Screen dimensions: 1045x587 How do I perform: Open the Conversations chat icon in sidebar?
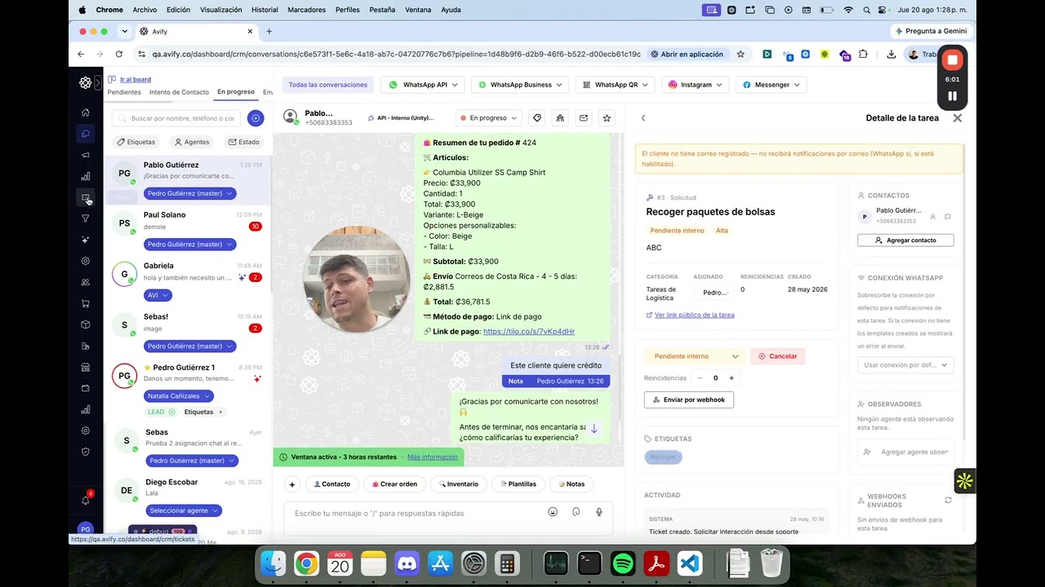point(86,134)
